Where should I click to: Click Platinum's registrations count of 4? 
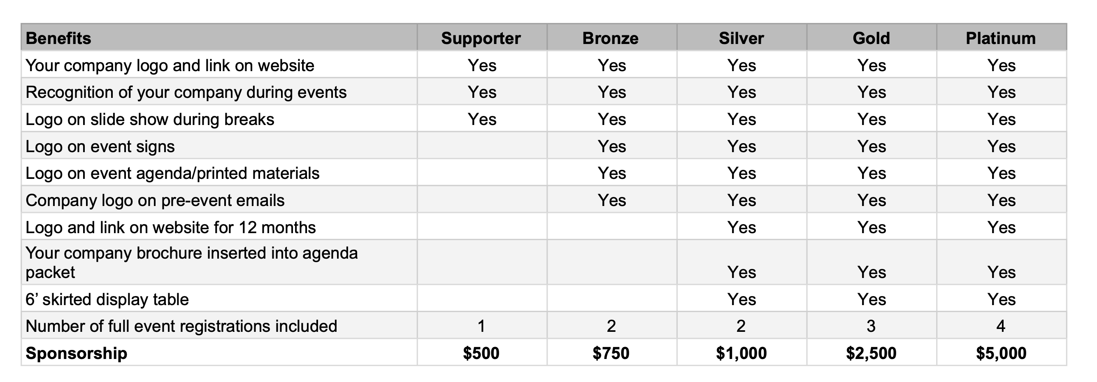(1001, 326)
